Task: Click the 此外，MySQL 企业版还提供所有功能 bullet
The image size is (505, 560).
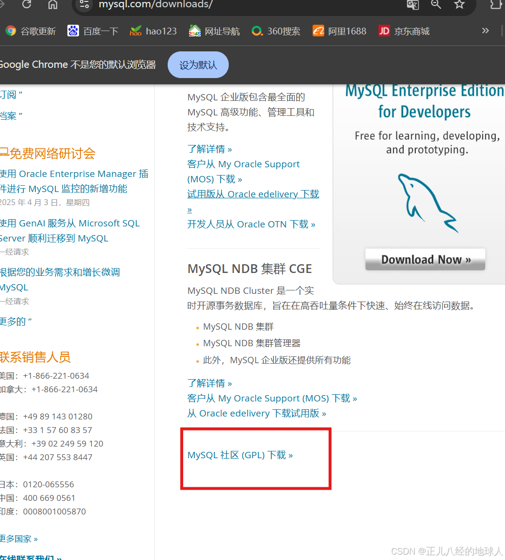Action: click(x=277, y=360)
